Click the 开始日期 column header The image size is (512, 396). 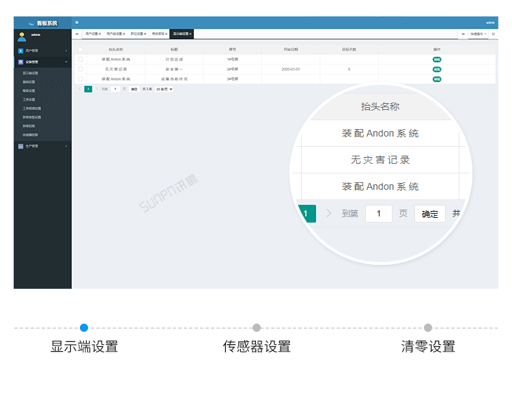click(291, 49)
